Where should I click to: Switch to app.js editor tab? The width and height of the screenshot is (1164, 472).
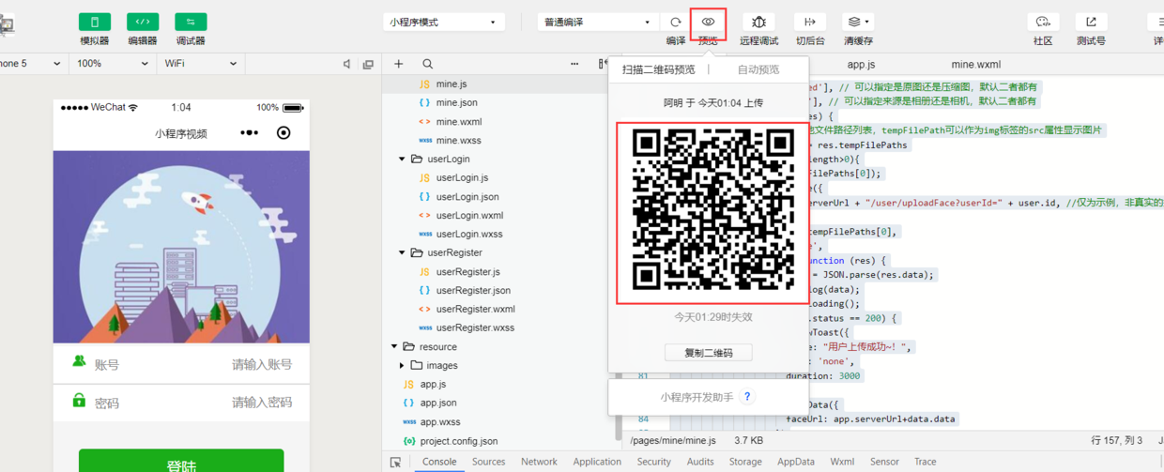pyautogui.click(x=861, y=65)
